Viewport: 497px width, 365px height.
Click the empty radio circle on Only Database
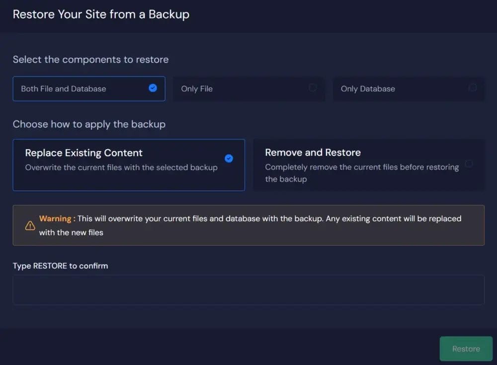472,88
